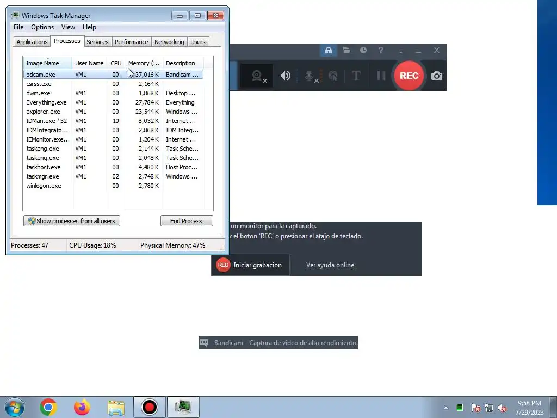Select the taskeng.exe row using 2,144 K

click(113, 149)
